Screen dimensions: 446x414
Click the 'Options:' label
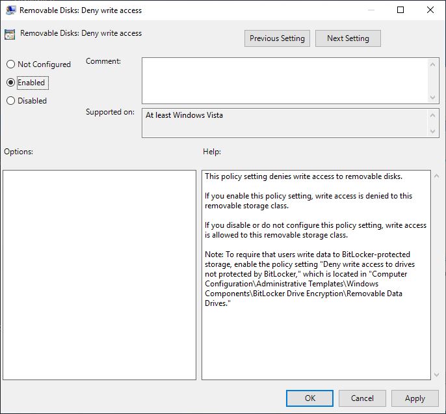pyautogui.click(x=18, y=152)
